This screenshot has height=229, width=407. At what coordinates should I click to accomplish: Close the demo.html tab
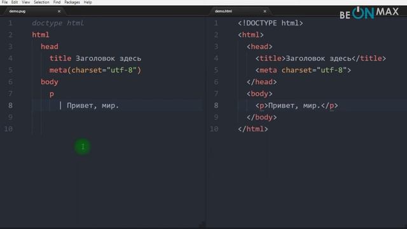pyautogui.click(x=265, y=11)
